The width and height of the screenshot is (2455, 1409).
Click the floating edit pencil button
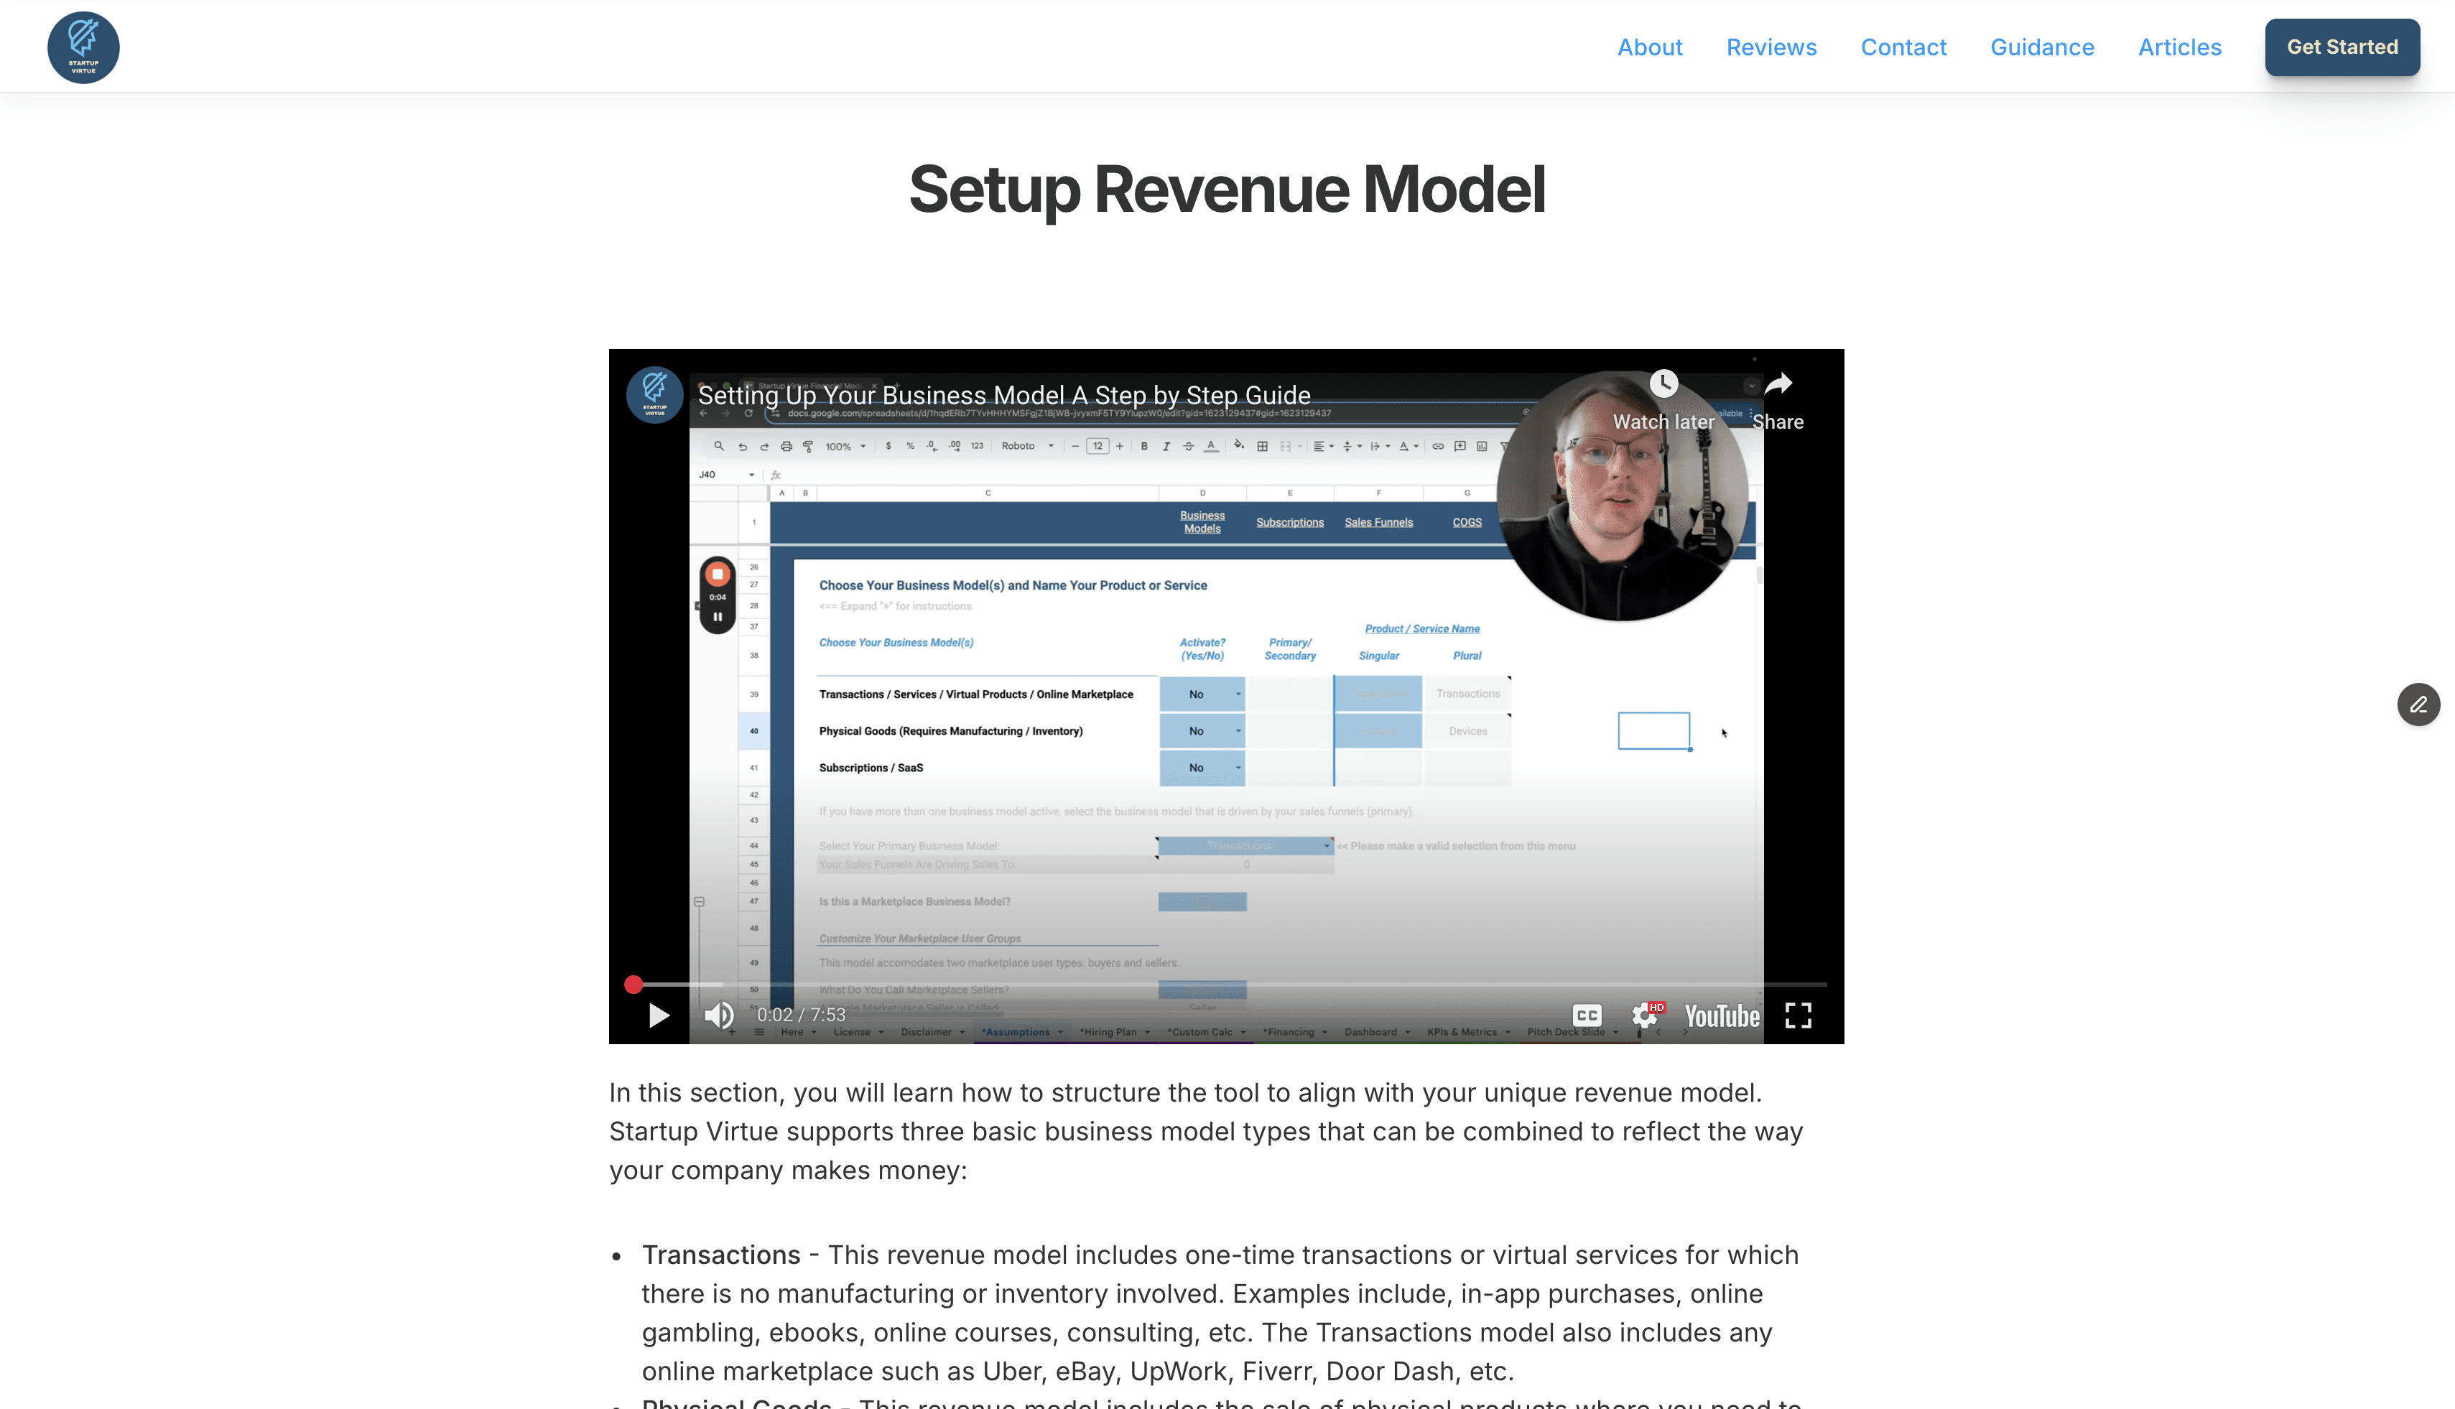point(2418,704)
